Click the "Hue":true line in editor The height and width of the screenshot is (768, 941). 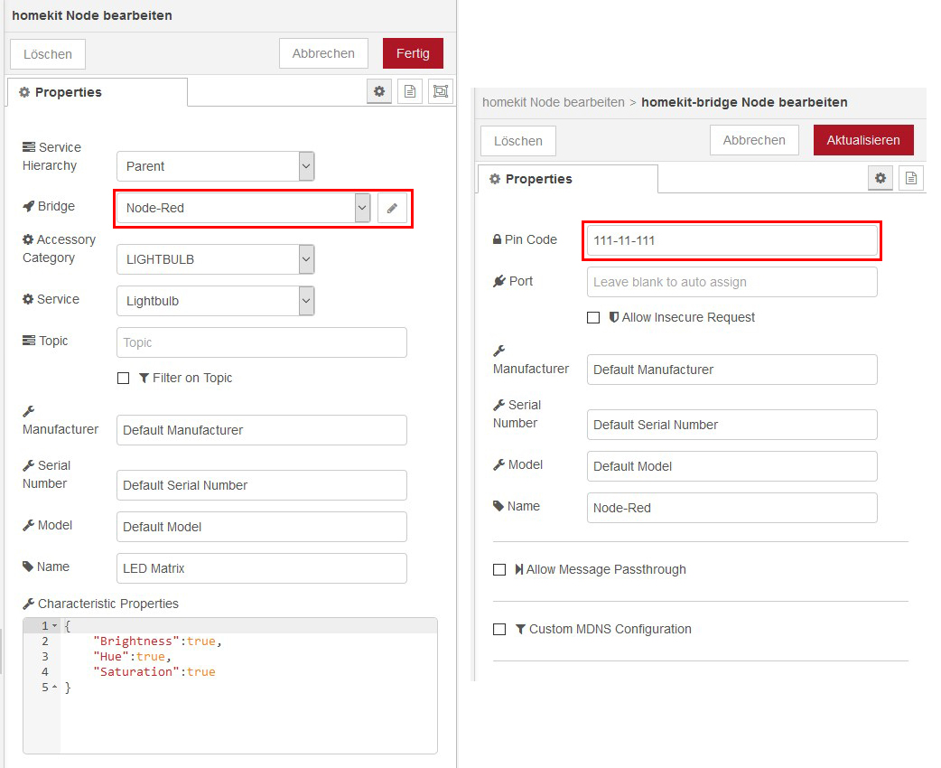point(132,656)
